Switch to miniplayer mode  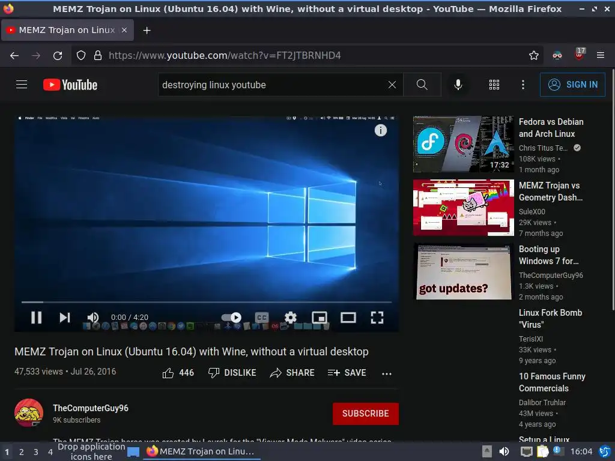tap(320, 318)
